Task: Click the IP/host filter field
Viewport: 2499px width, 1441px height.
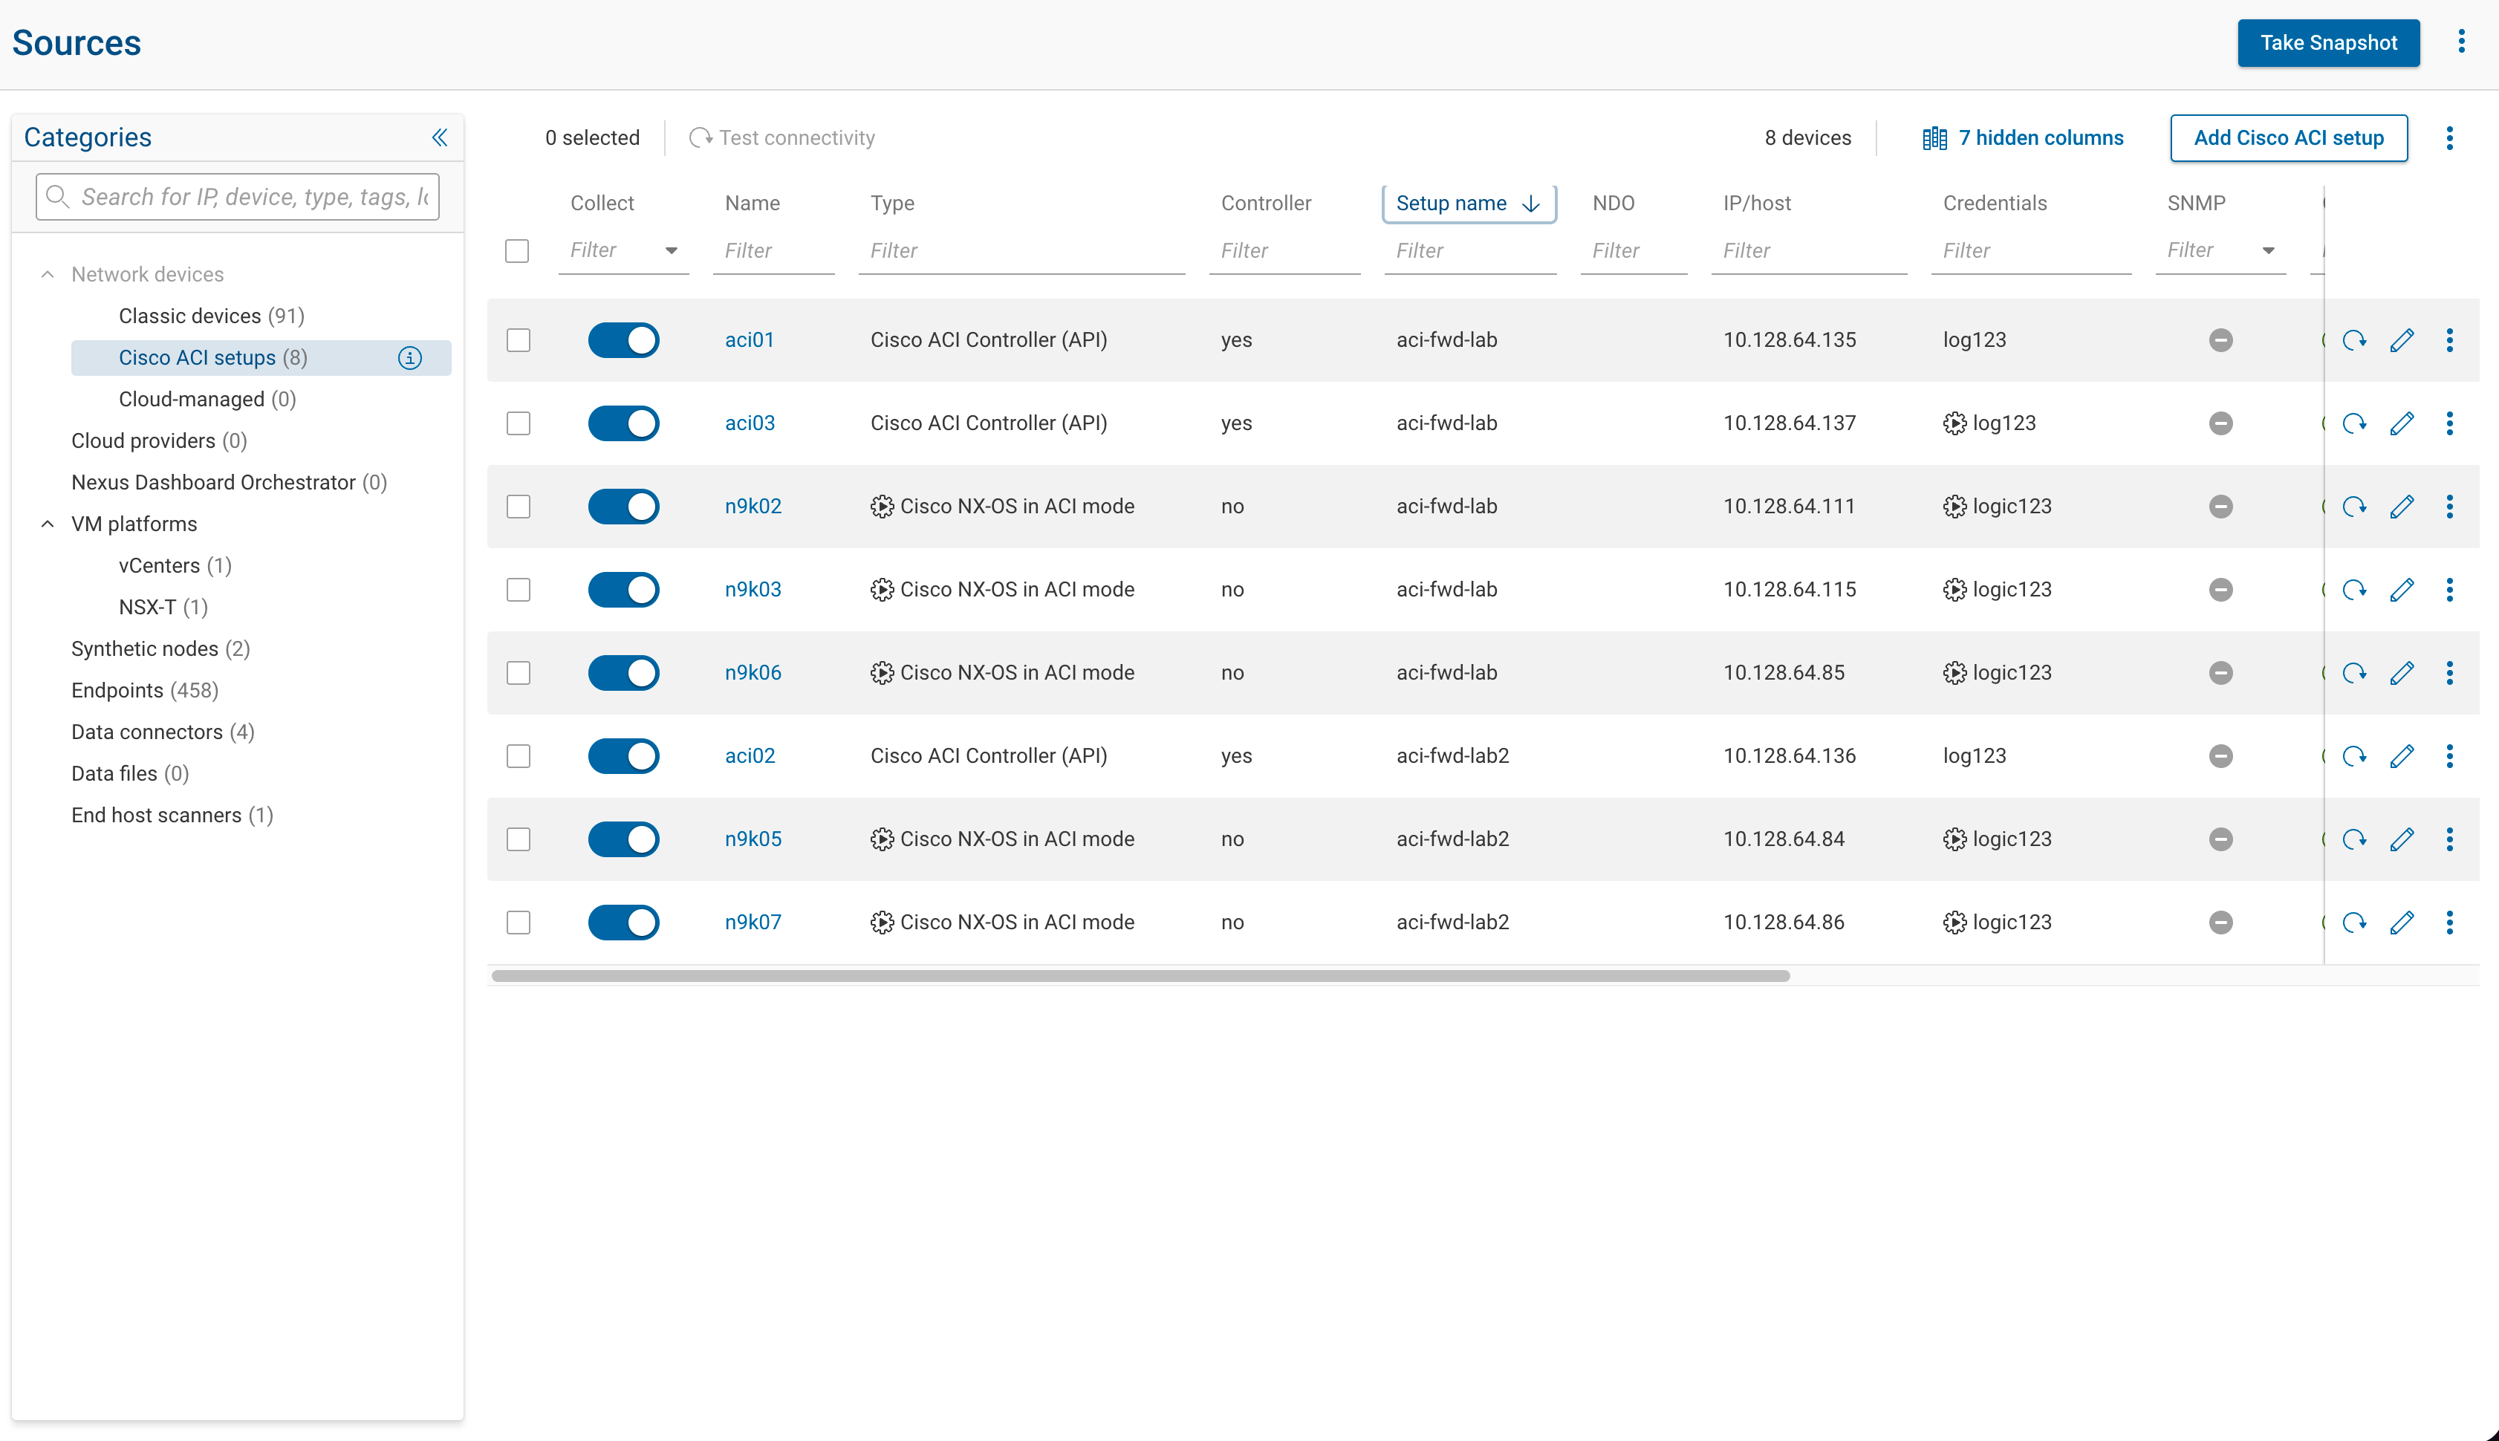Action: pos(1809,251)
